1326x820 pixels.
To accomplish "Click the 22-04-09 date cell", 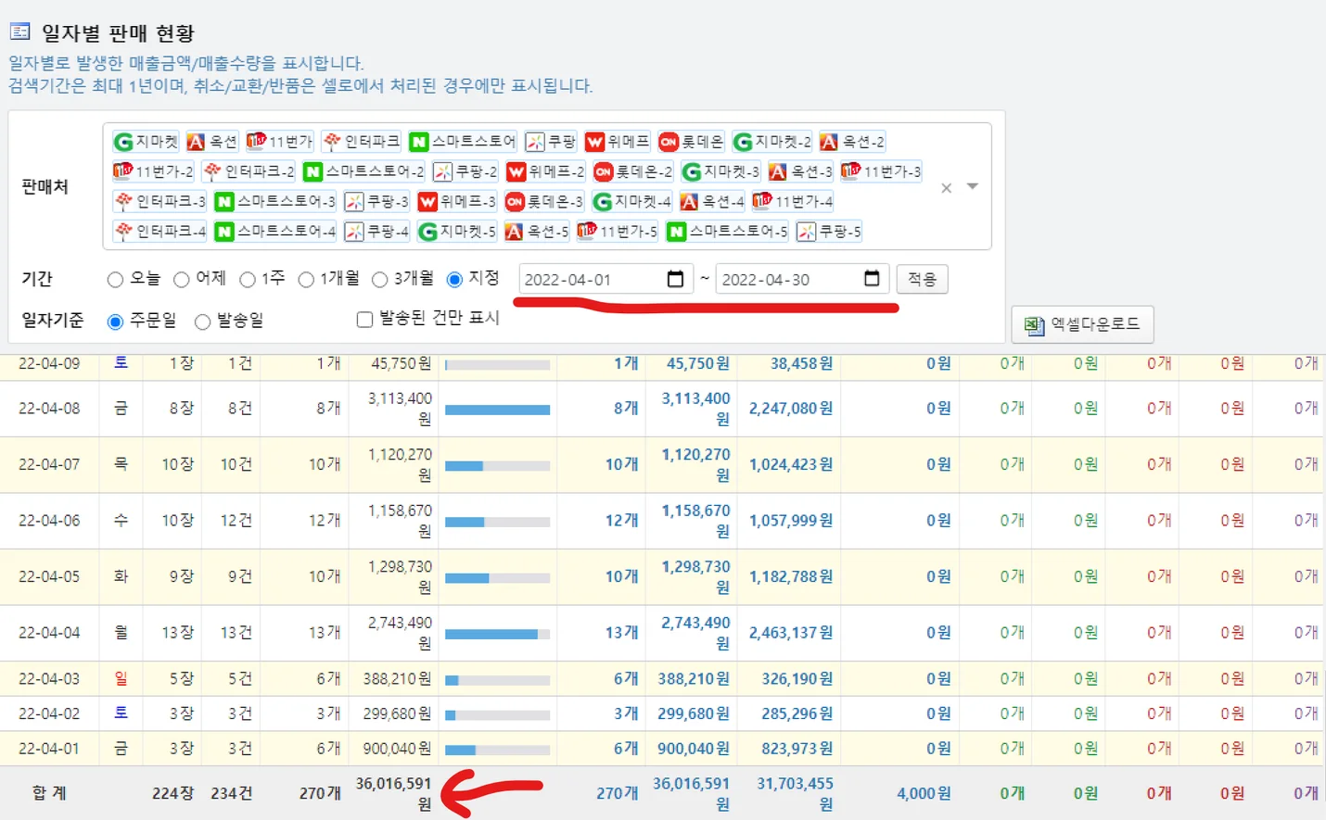I will point(49,363).
